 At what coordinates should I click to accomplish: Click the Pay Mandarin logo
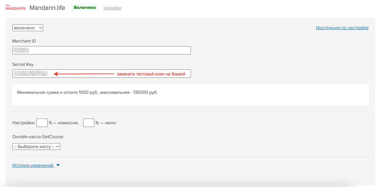(15, 8)
